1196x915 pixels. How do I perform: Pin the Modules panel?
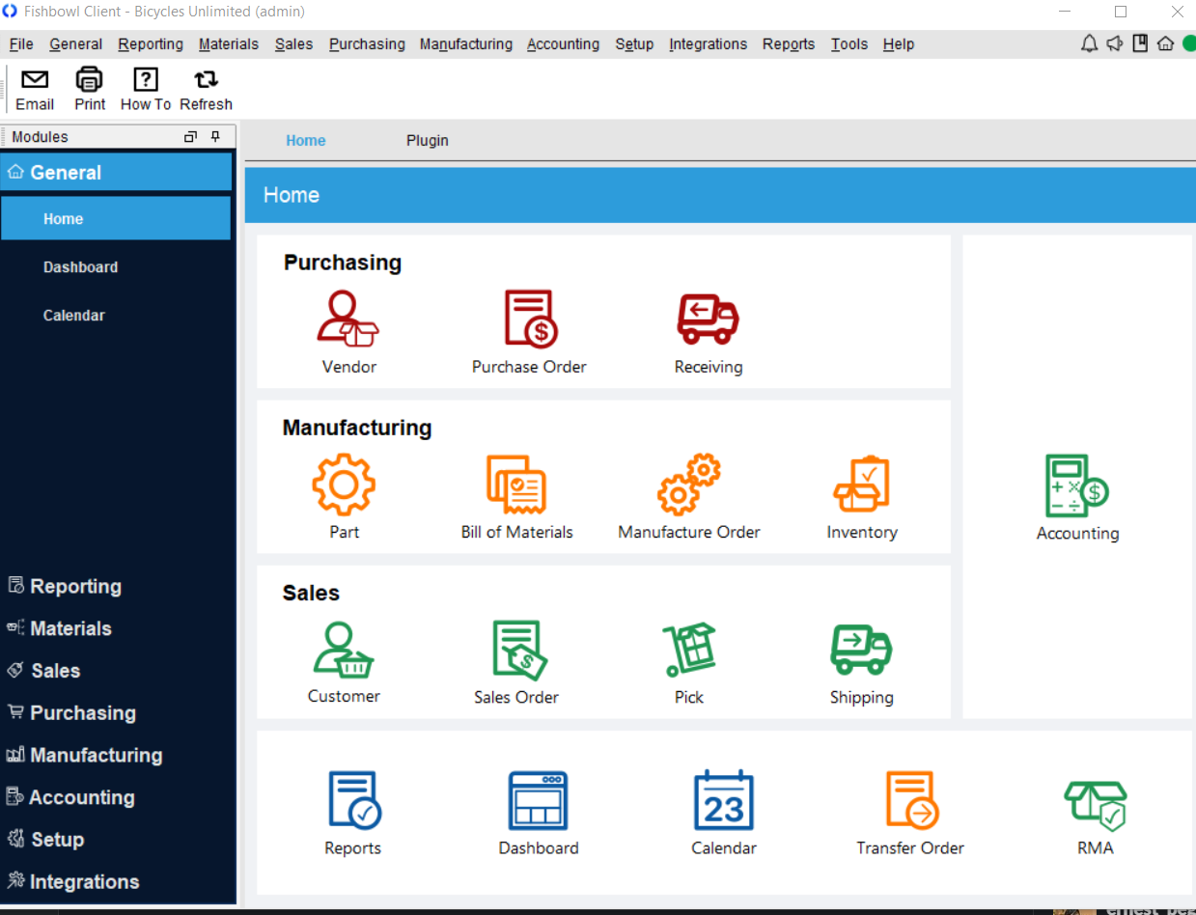pos(215,137)
